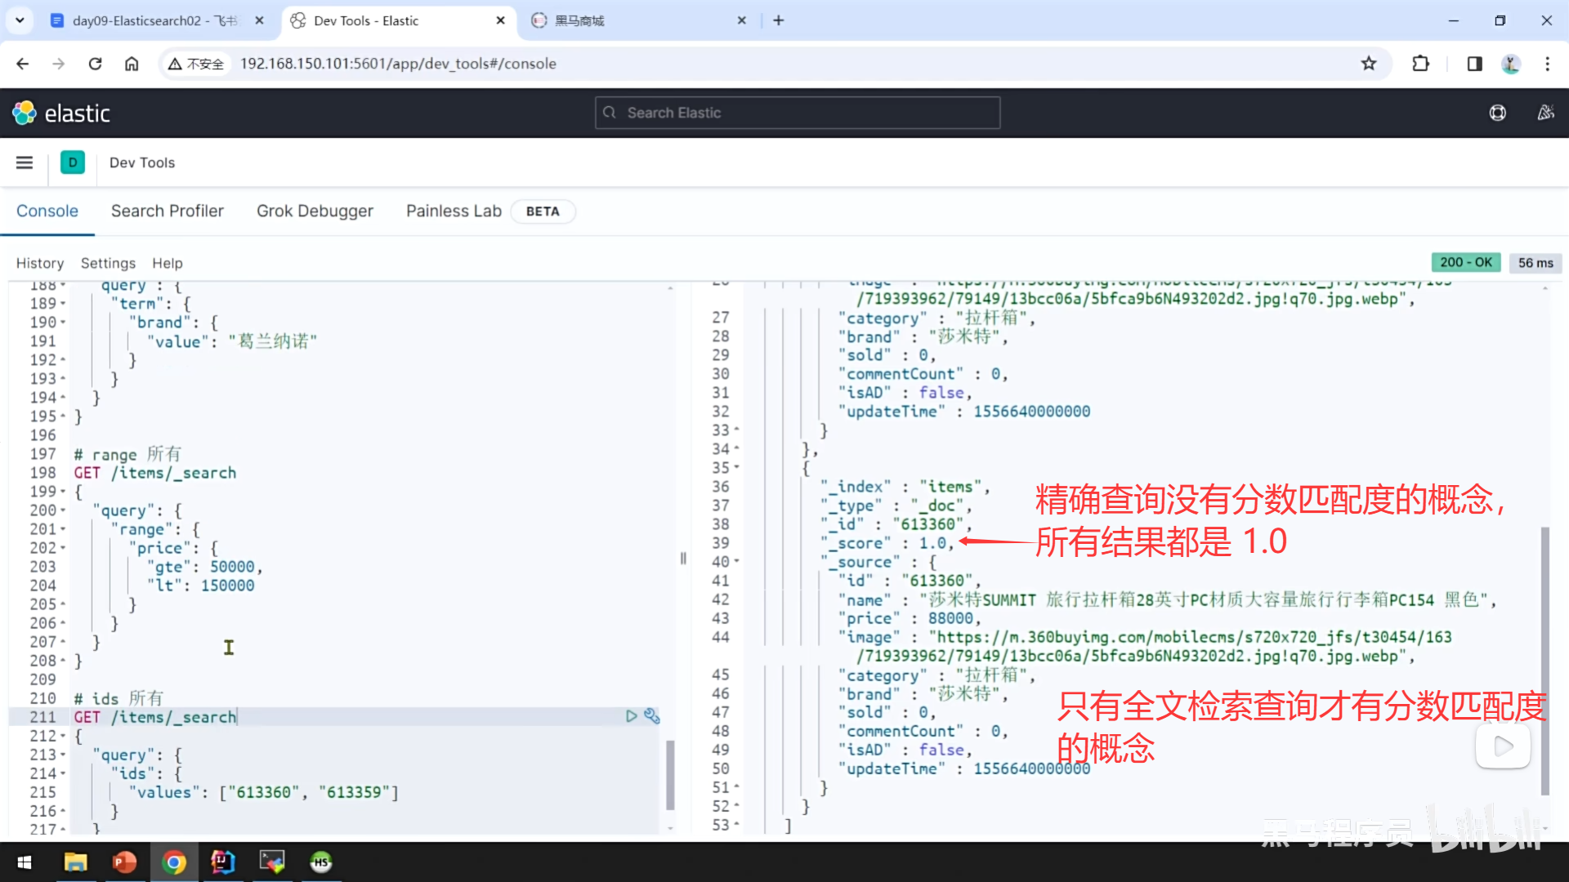Collapse the fold arrow at line 199
1569x882 pixels.
(63, 492)
